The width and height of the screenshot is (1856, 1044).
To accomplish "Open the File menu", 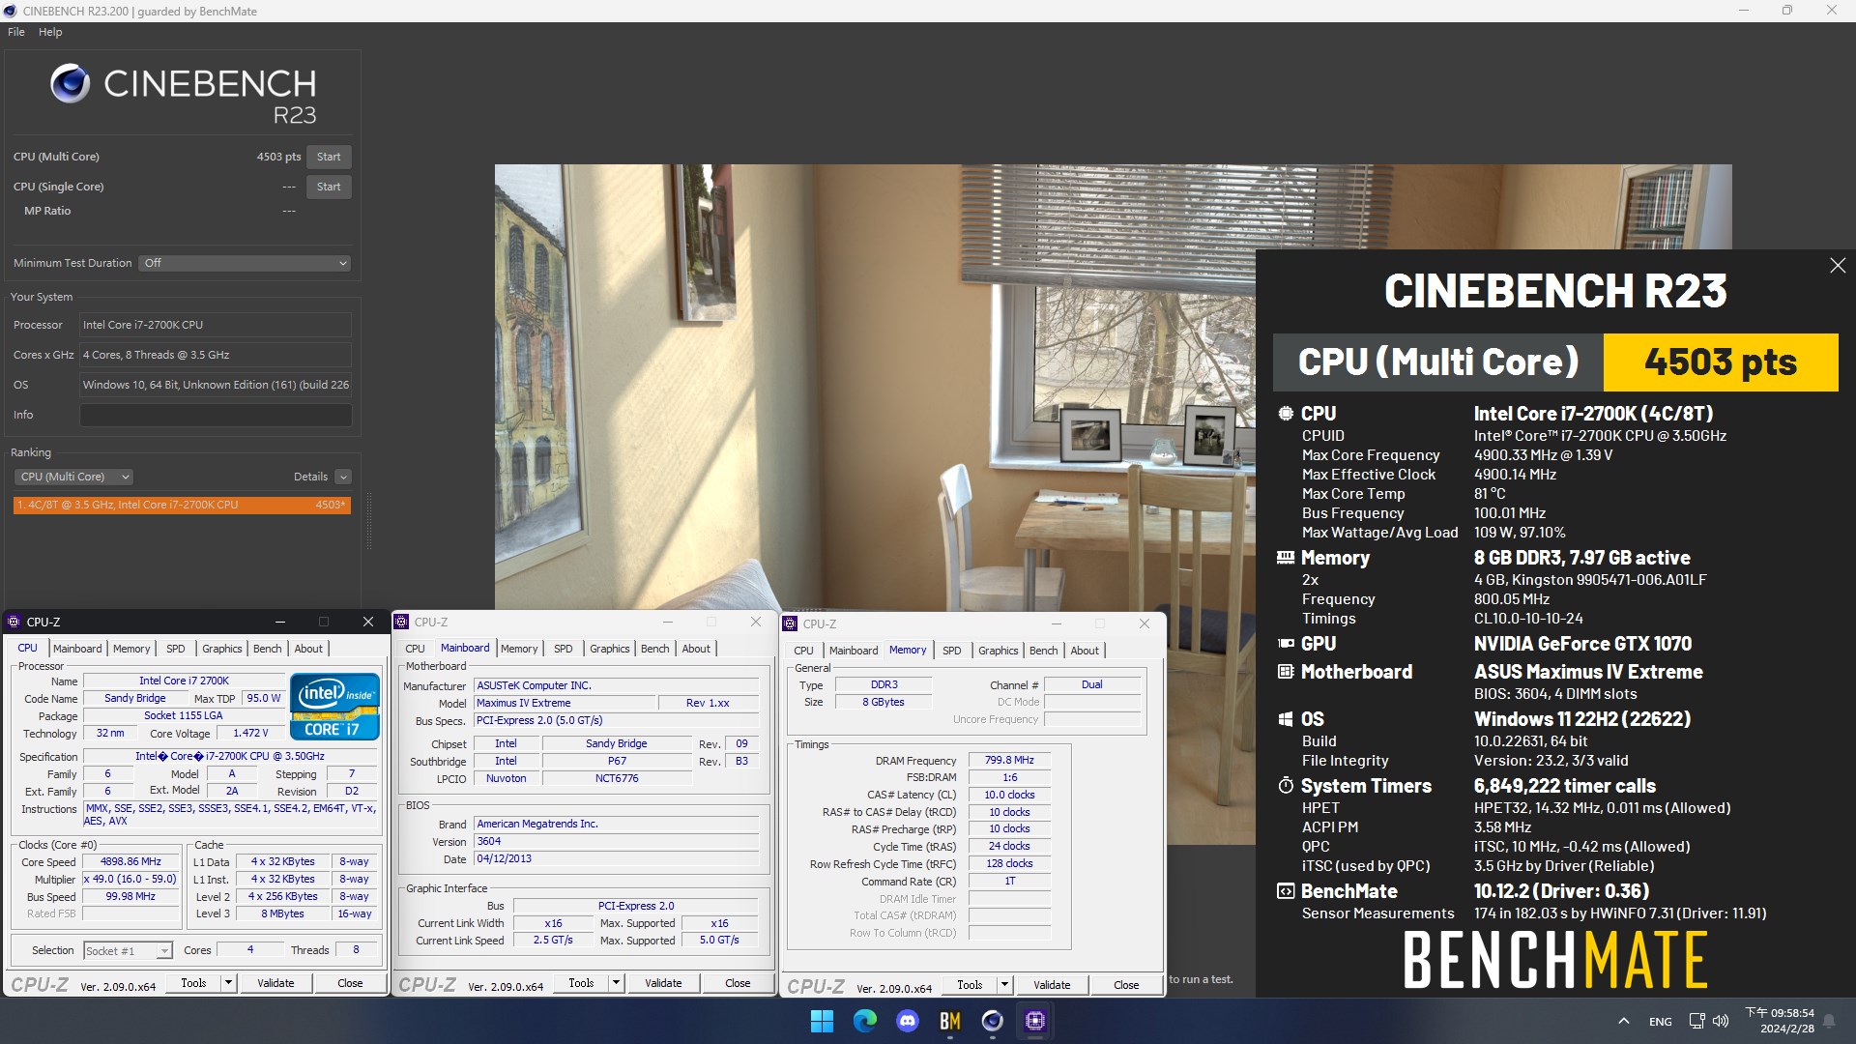I will tap(16, 32).
